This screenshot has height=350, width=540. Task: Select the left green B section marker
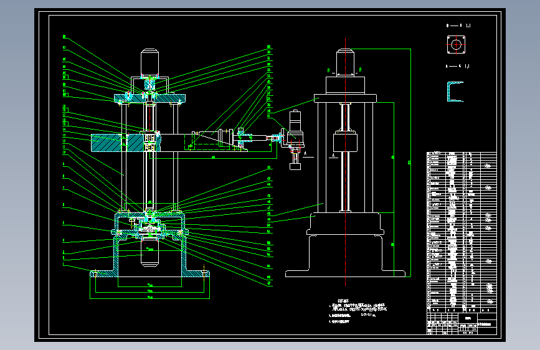(x=328, y=70)
